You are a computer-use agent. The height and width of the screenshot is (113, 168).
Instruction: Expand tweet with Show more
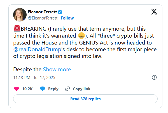57,69
